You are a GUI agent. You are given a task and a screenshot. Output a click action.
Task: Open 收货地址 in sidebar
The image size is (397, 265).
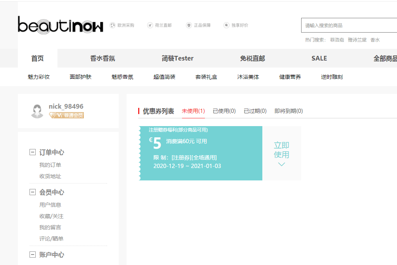point(50,177)
